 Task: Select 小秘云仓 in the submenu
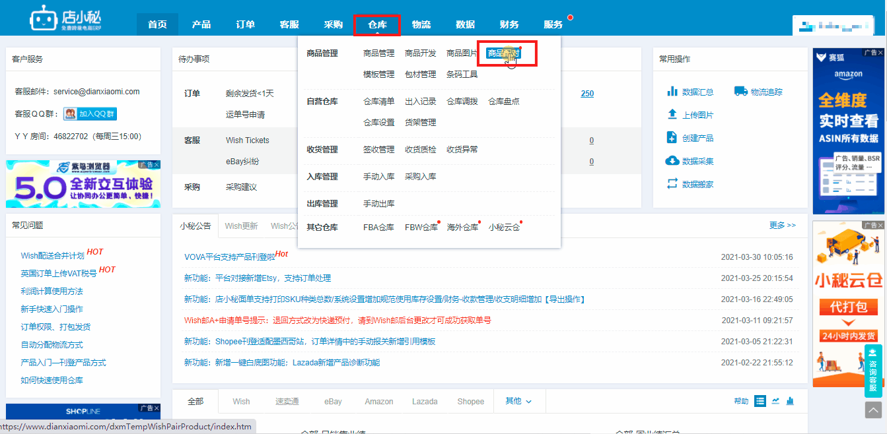pyautogui.click(x=504, y=228)
